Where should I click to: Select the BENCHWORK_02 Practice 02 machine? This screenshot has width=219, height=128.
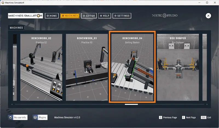pyautogui.click(x=41, y=67)
